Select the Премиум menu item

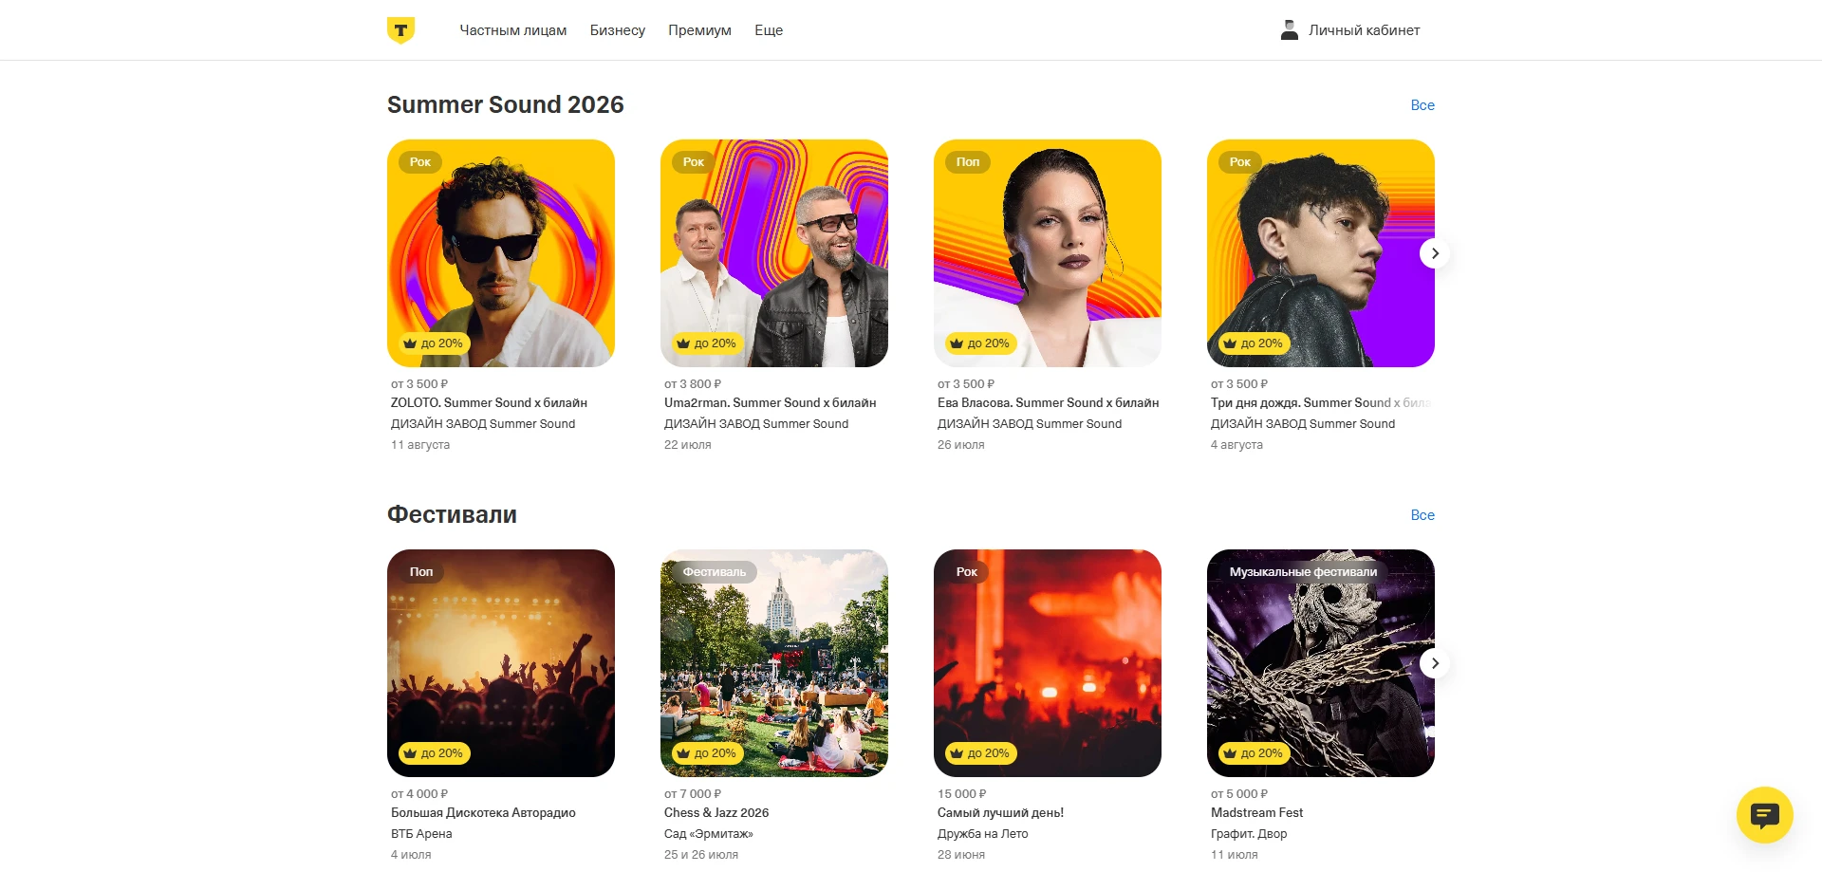click(x=699, y=30)
